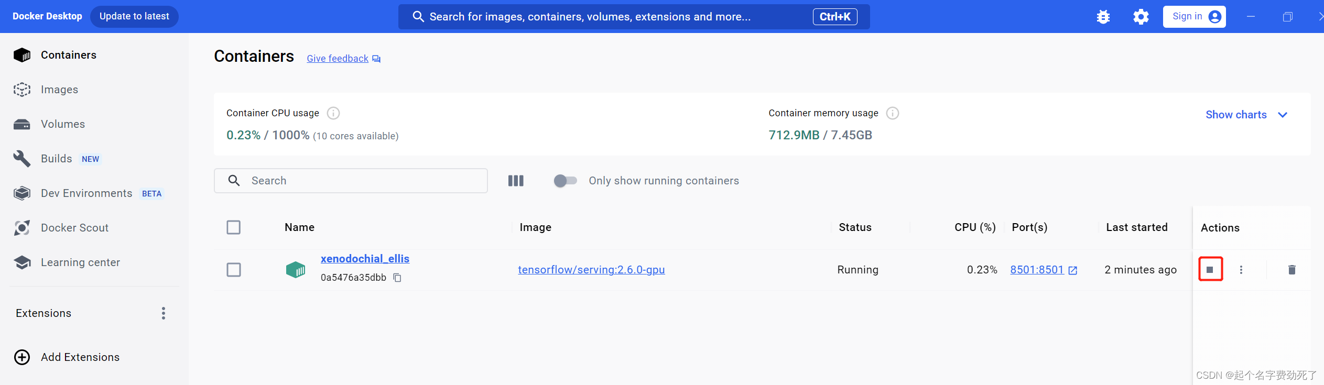
Task: Click the Sign in button
Action: (x=1194, y=17)
